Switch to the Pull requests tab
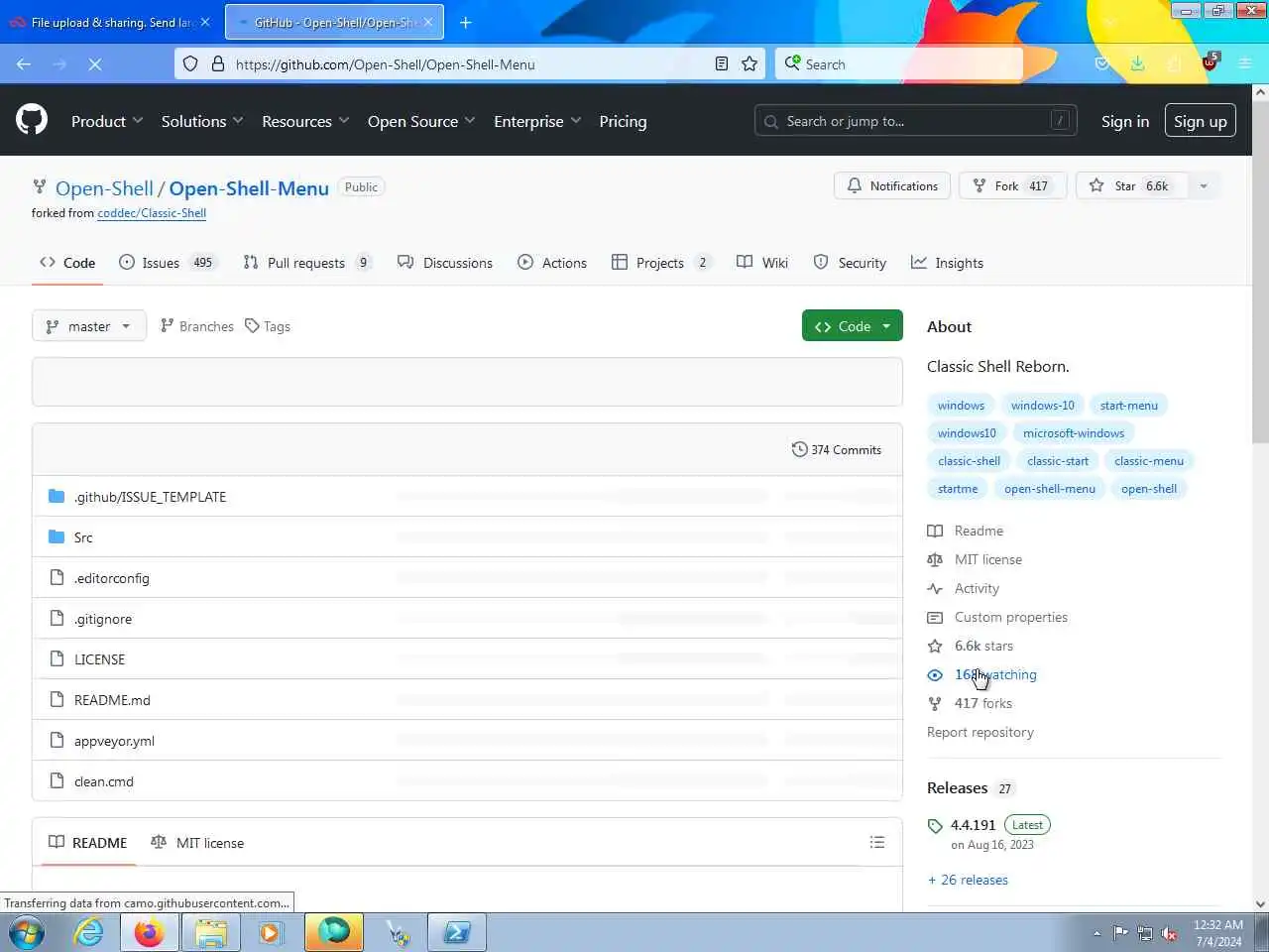1269x952 pixels. (x=307, y=263)
